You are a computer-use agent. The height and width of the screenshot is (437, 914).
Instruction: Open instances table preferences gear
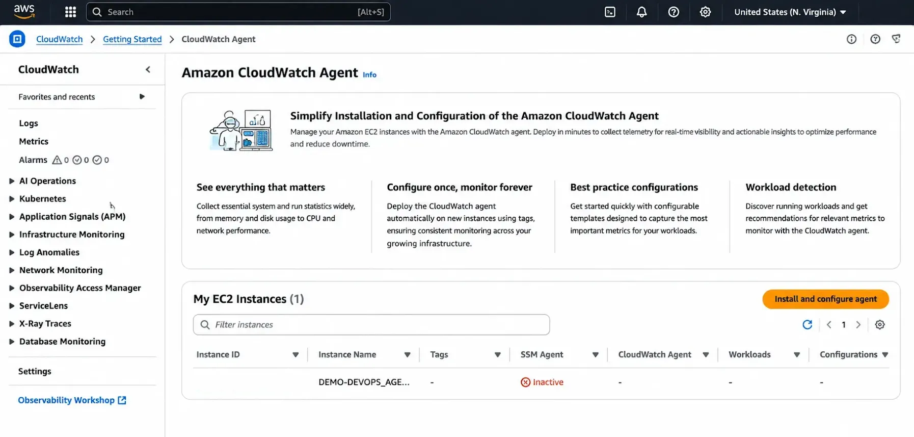[880, 324]
